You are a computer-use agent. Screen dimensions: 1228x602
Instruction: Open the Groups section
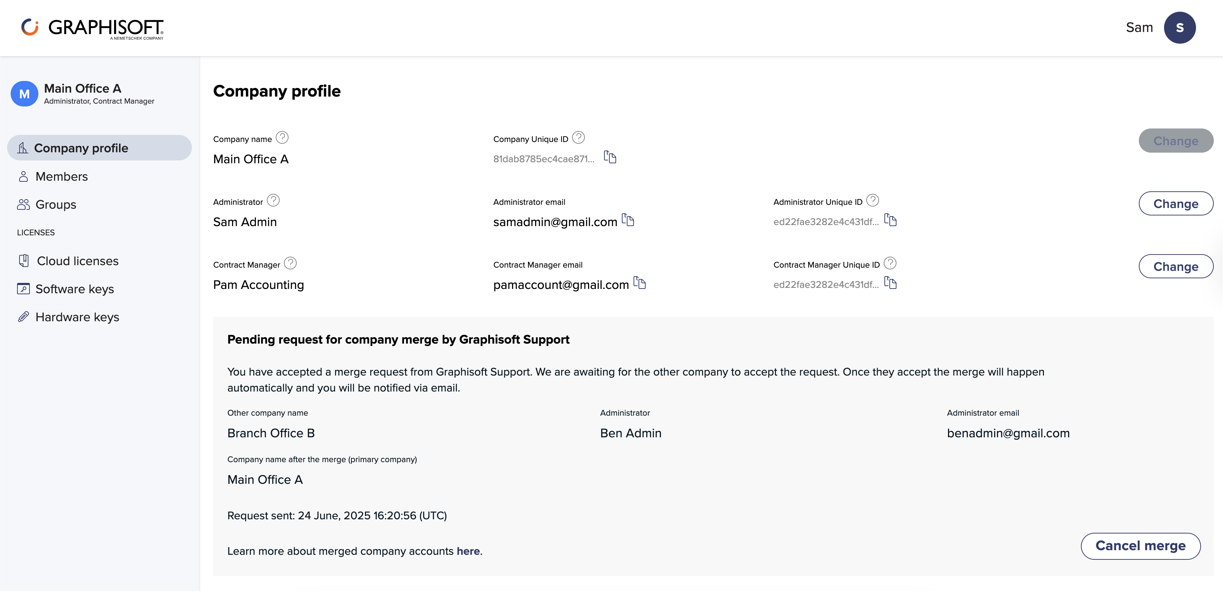click(x=56, y=205)
